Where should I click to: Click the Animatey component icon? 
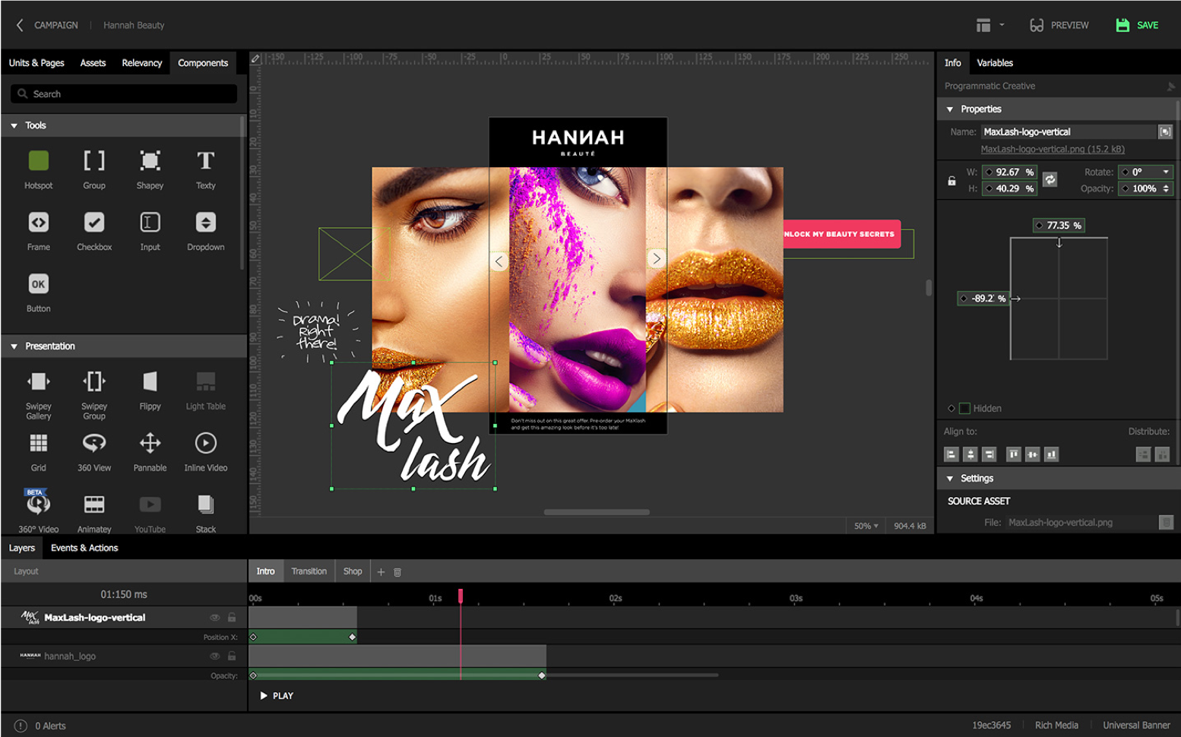[94, 505]
